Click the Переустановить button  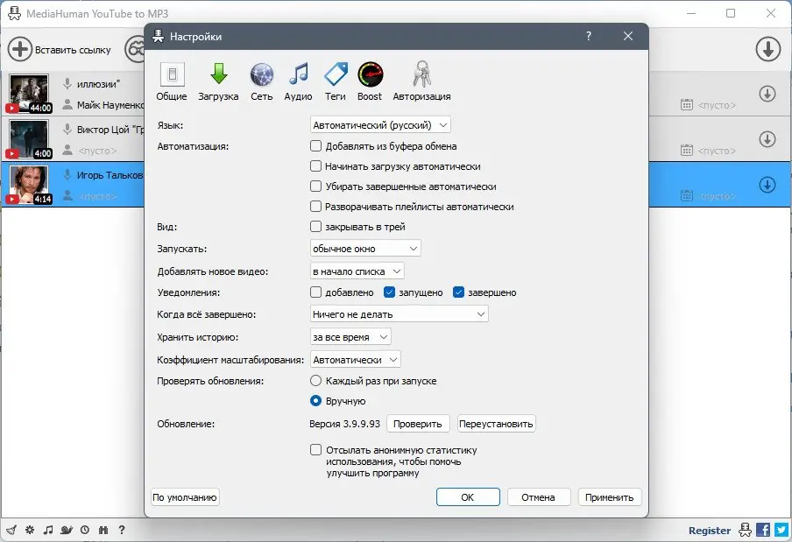496,424
